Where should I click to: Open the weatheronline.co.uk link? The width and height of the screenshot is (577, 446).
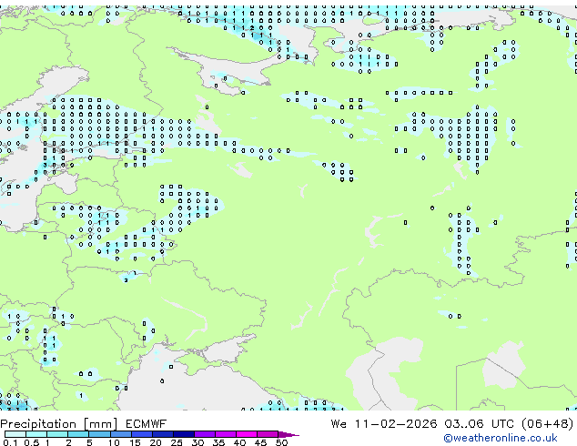pos(501,438)
